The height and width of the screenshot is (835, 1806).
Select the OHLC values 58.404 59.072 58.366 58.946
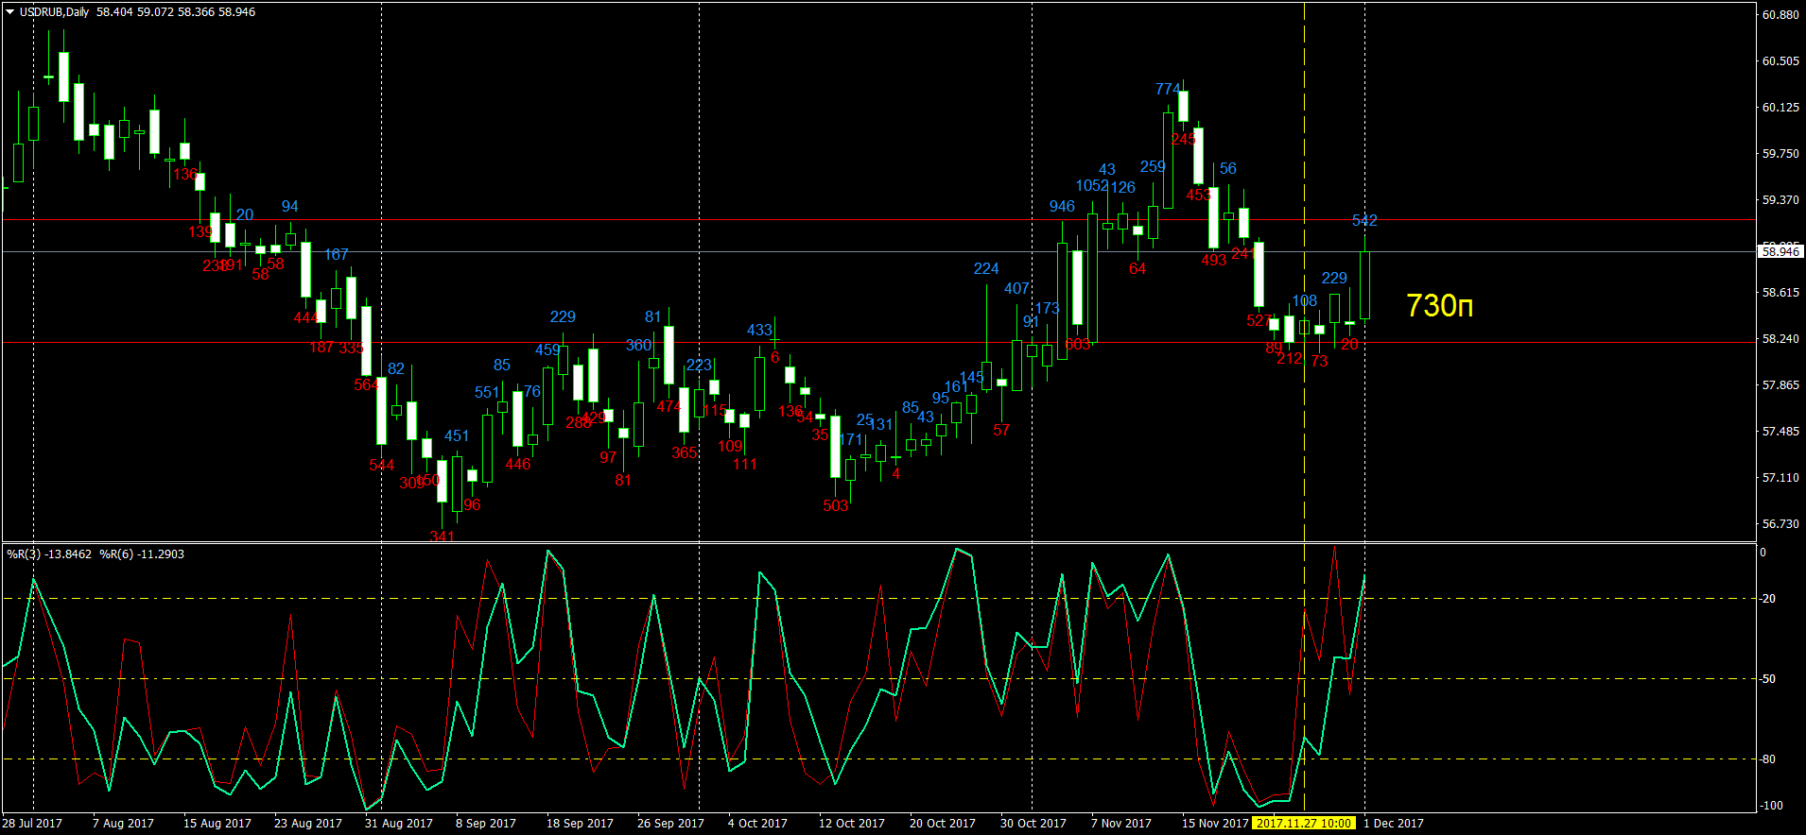click(x=176, y=12)
